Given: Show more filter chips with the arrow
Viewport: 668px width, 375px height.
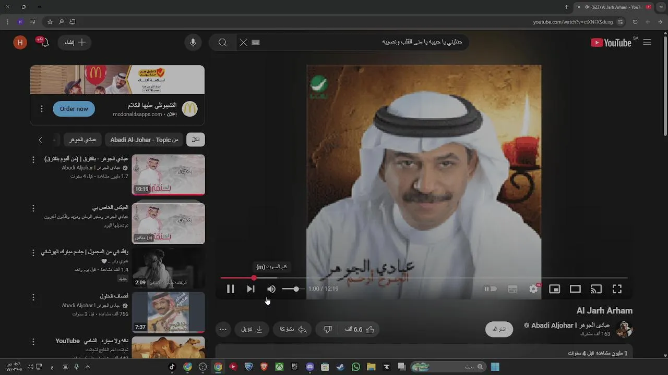Looking at the screenshot, I should (x=40, y=140).
